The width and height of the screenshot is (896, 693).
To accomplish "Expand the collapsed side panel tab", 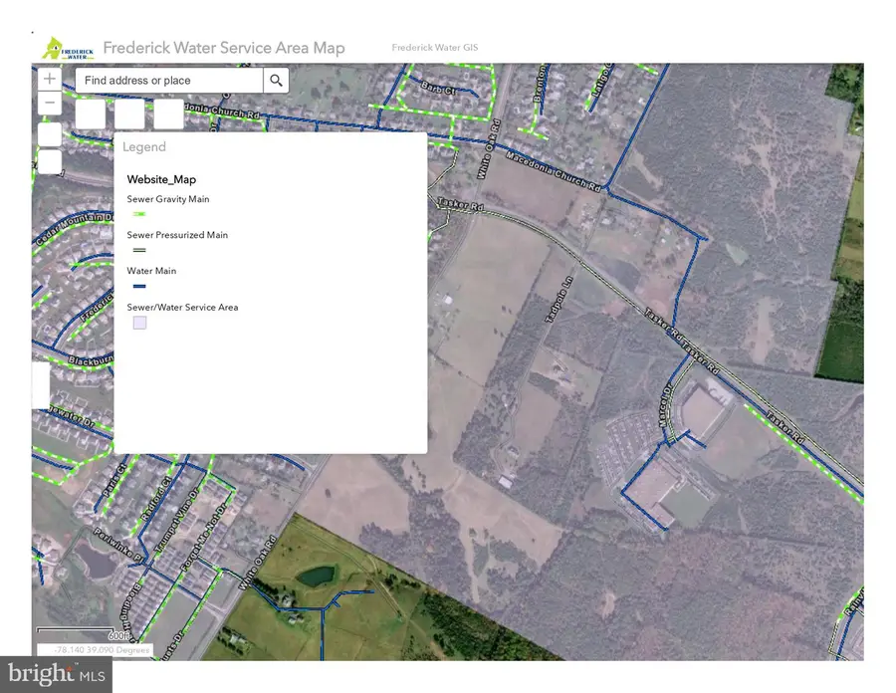I will (38, 383).
